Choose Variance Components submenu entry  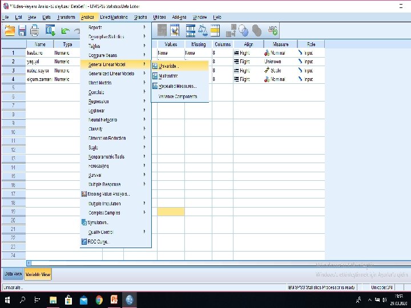pos(180,96)
